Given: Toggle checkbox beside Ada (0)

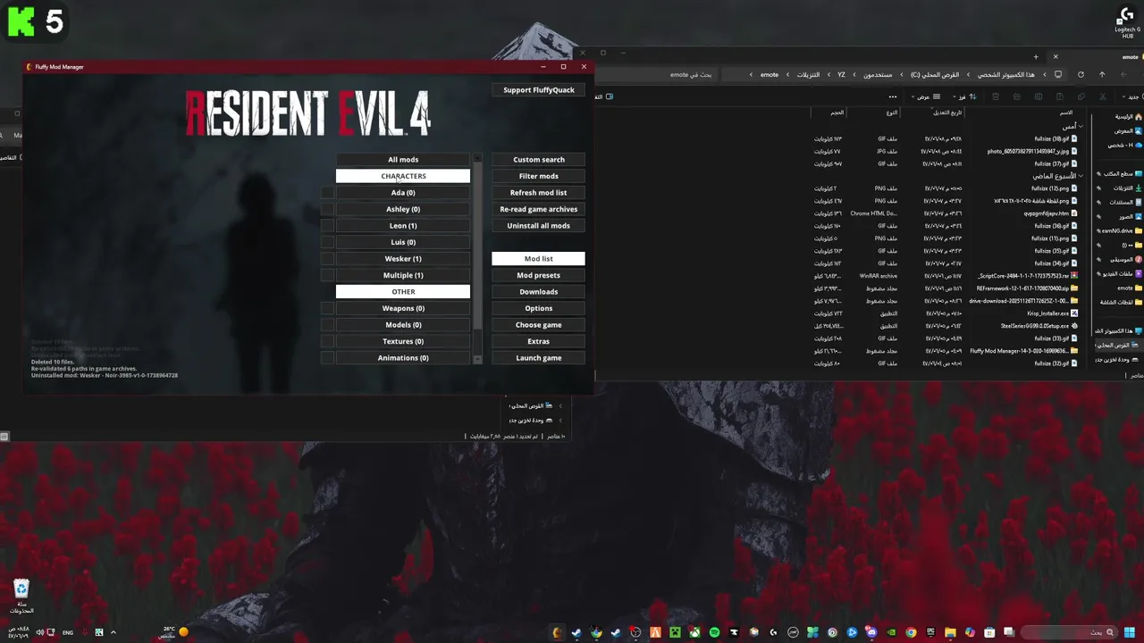Looking at the screenshot, I should click(327, 193).
